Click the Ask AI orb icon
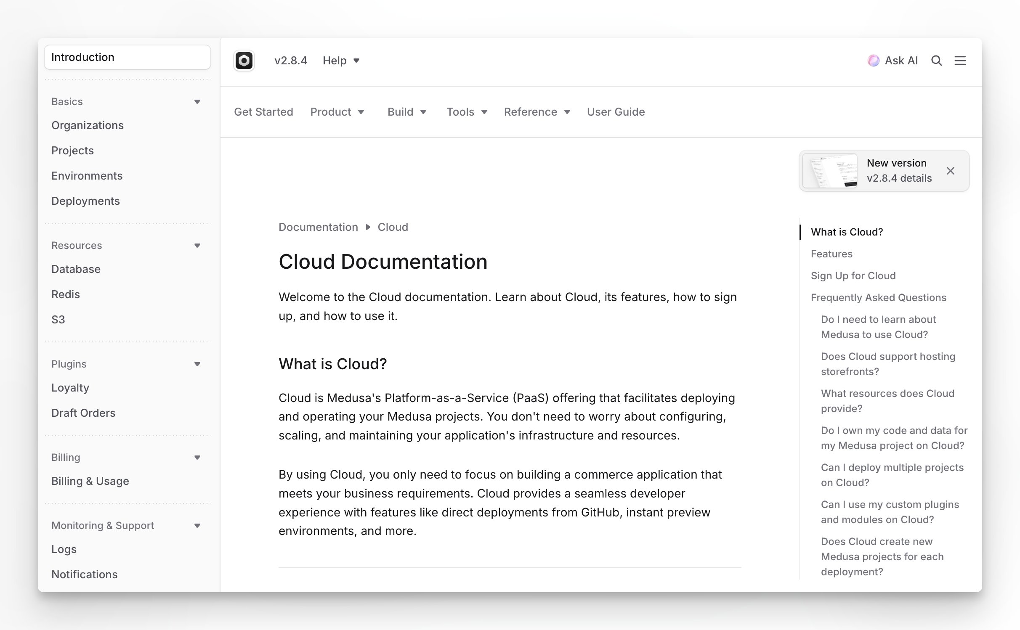Screen dimensions: 1020x630 point(874,61)
